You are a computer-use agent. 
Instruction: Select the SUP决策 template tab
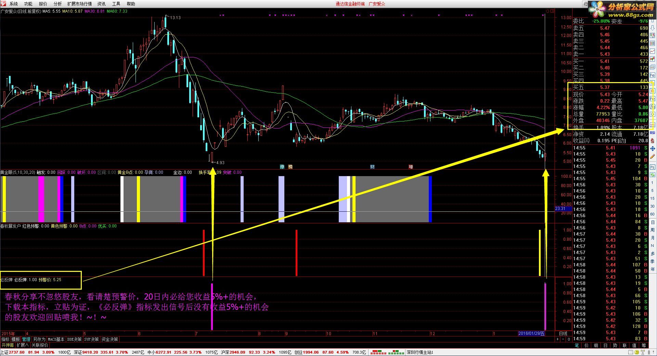[x=91, y=339]
